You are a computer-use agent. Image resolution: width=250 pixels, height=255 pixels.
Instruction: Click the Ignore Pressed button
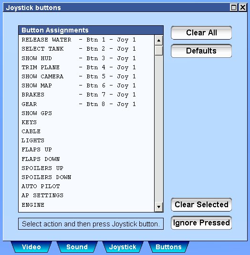click(201, 223)
